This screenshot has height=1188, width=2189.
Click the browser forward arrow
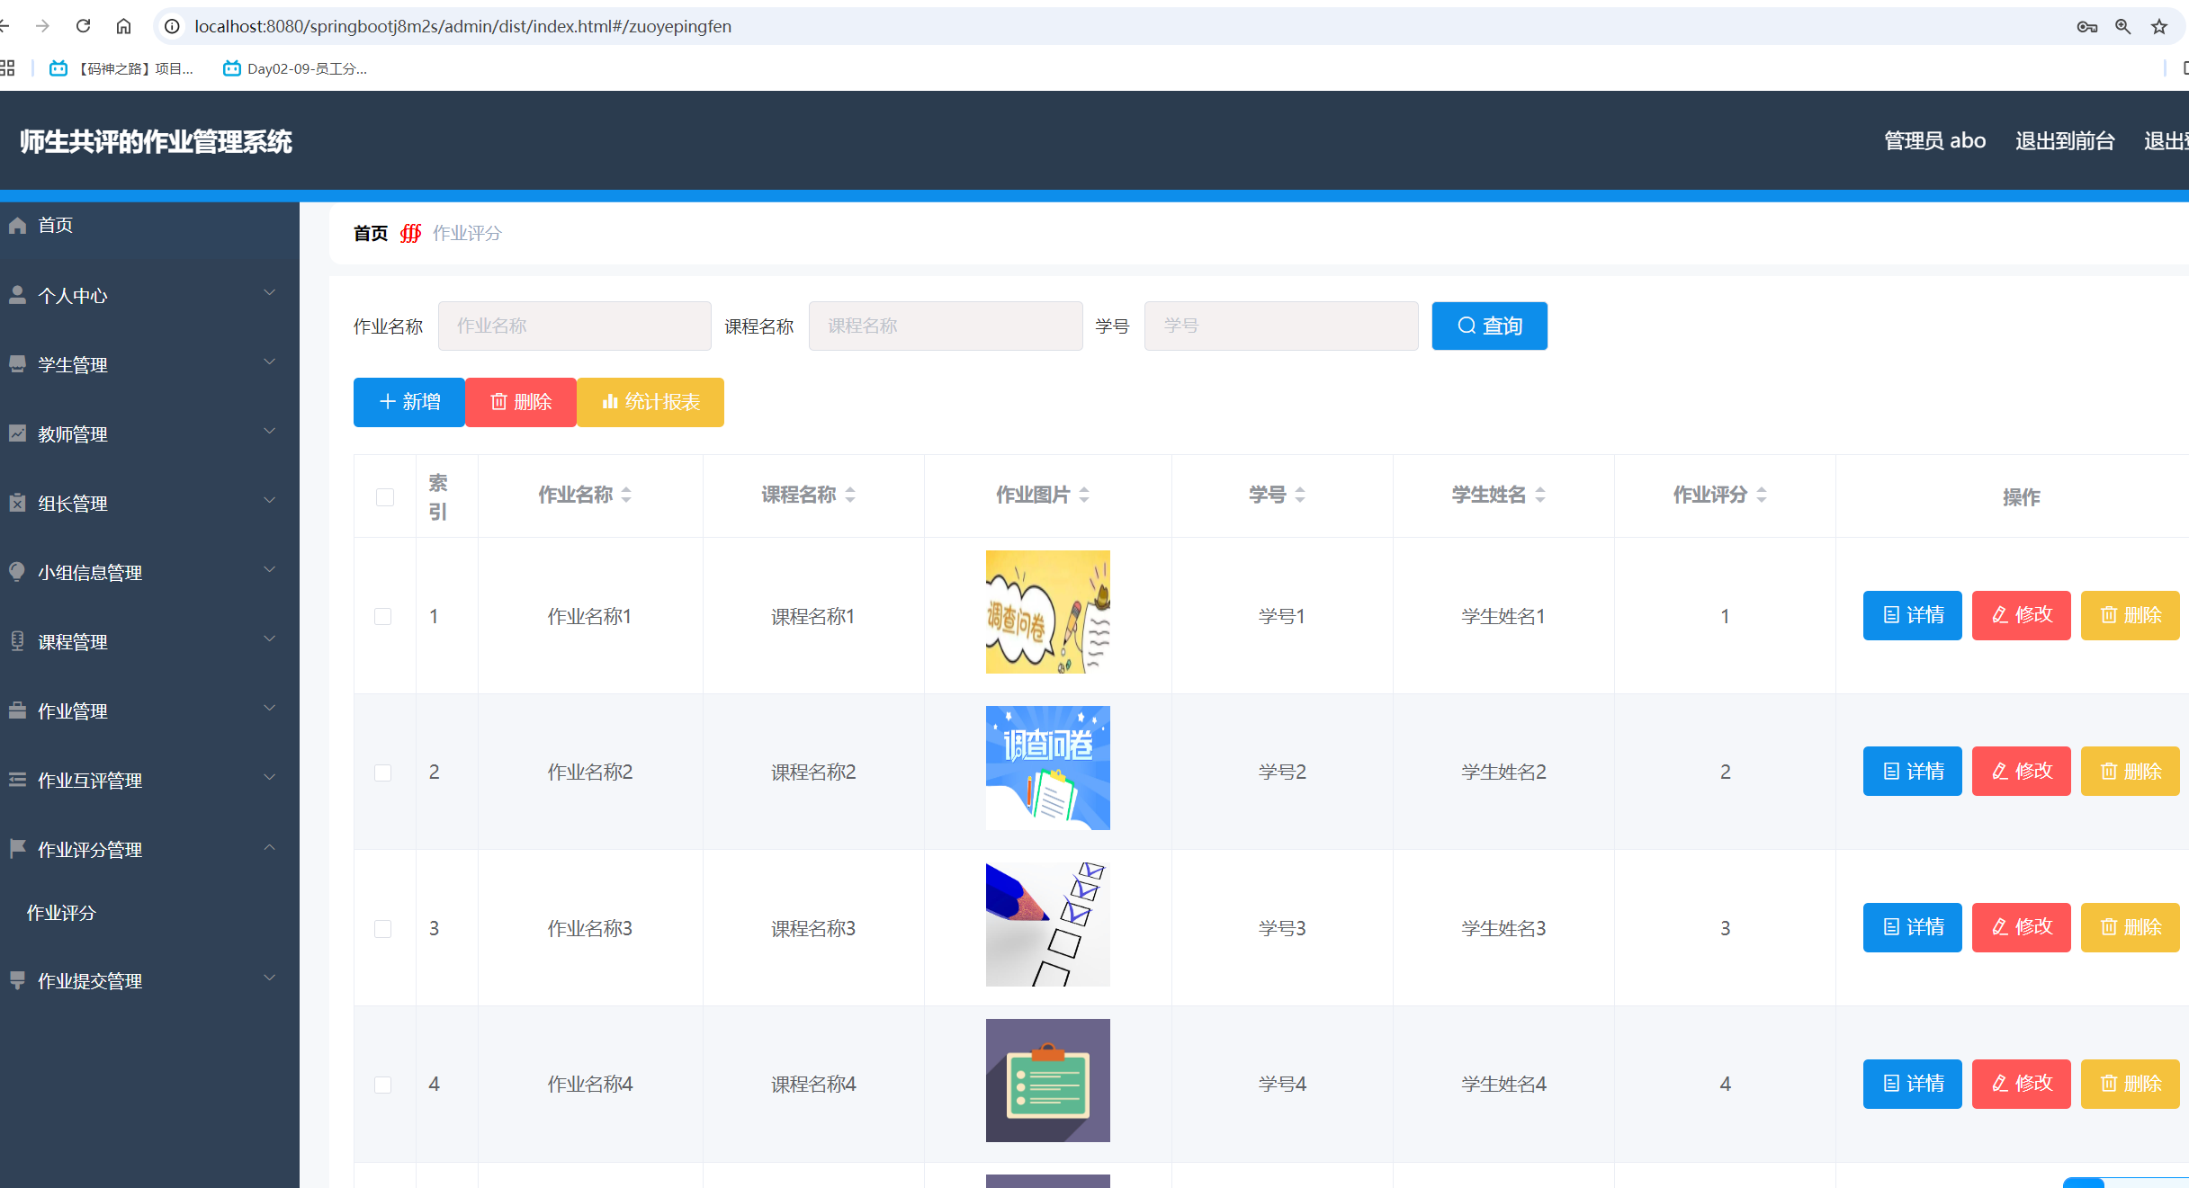pos(42,26)
